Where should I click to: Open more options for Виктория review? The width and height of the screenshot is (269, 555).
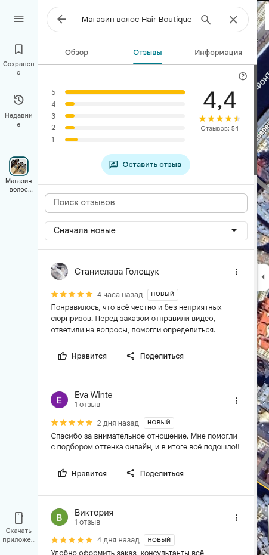pos(236,518)
